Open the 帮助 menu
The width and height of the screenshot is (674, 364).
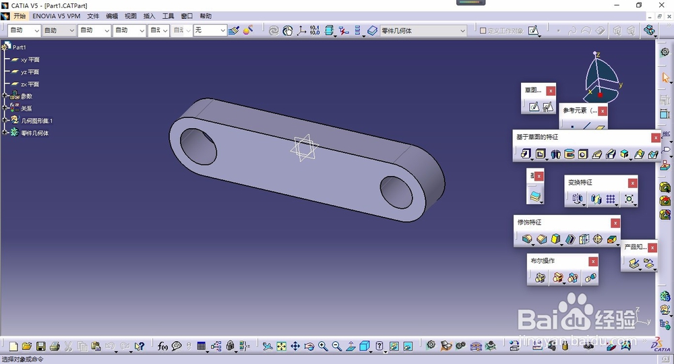click(x=206, y=16)
